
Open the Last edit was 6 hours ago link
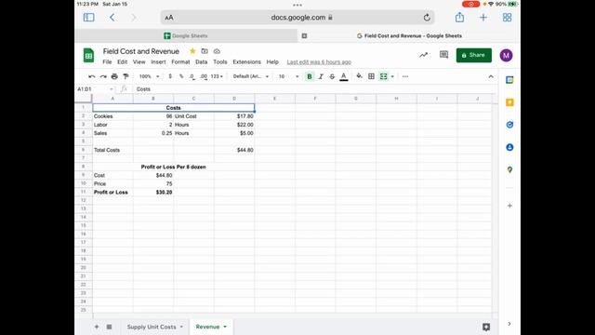point(319,62)
